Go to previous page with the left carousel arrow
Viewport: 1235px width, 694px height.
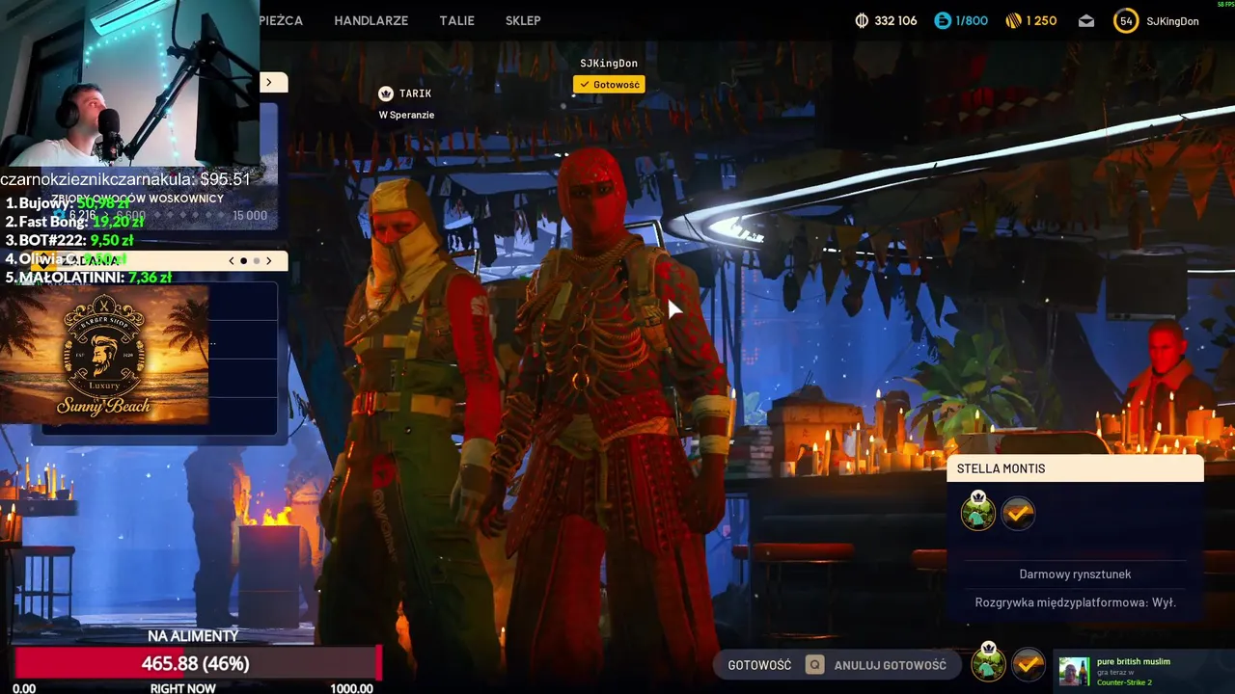(231, 260)
